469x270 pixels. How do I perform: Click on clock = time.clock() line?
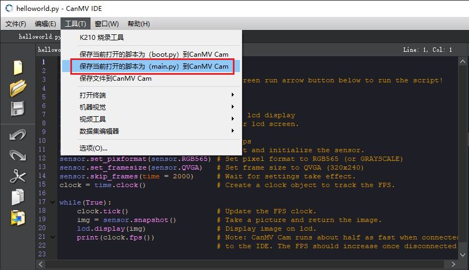point(103,185)
